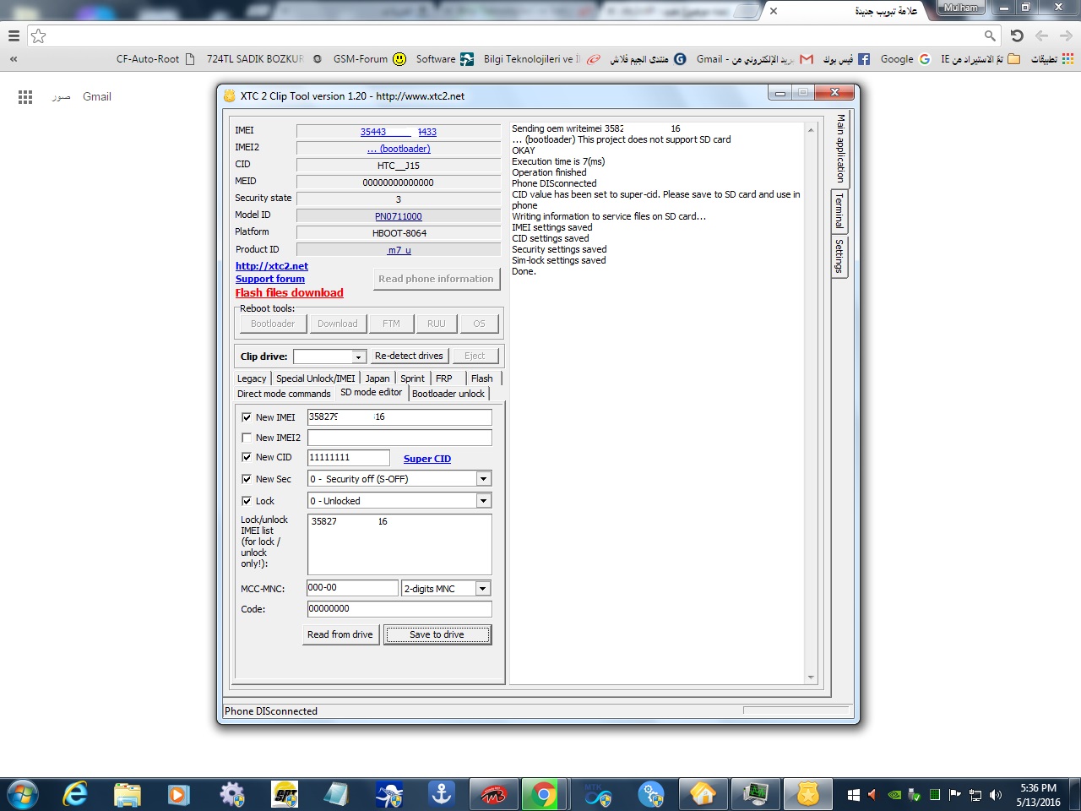Open the Chrome hamburger menu
The height and width of the screenshot is (811, 1081).
14,35
